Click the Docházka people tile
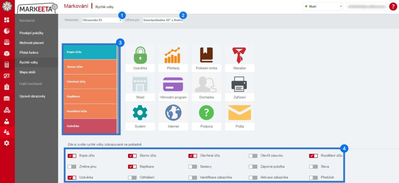This screenshot has width=399, height=183. (206, 88)
